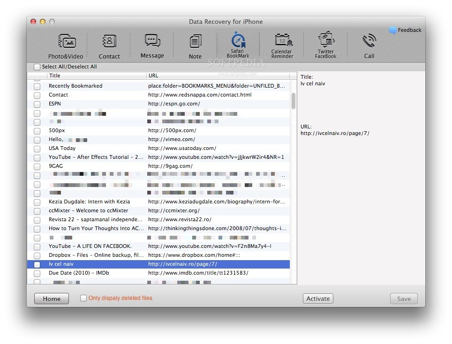Viewport: 452px width, 344px height.
Task: Click the http://espn.go.com/ URL cell
Action: tap(174, 104)
